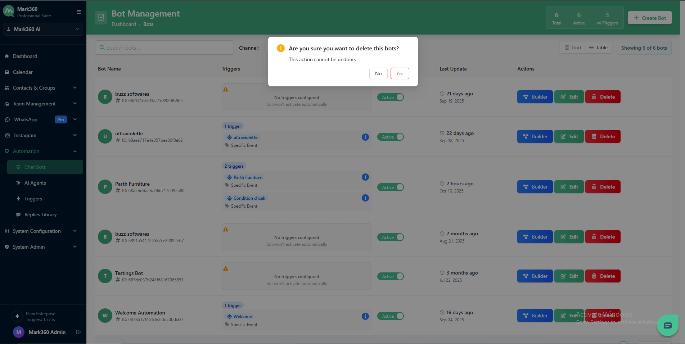Turn off Active toggle for Testings Bot
The width and height of the screenshot is (685, 344).
pos(391,276)
